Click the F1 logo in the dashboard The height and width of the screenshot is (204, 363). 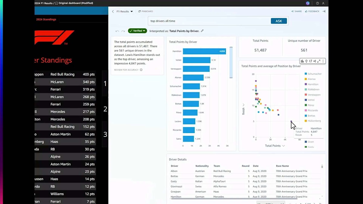coord(54,37)
